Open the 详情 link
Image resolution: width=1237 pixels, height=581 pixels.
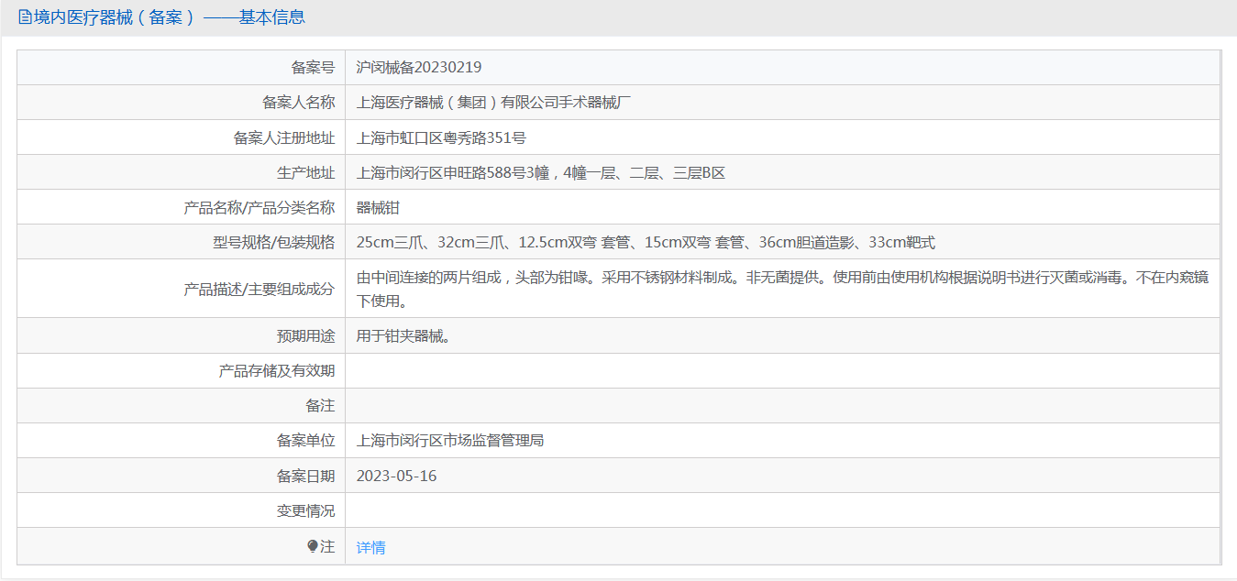point(371,547)
